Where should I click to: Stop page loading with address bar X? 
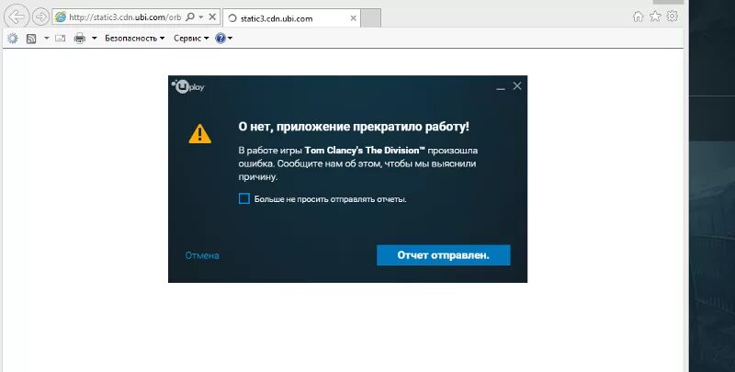click(212, 17)
